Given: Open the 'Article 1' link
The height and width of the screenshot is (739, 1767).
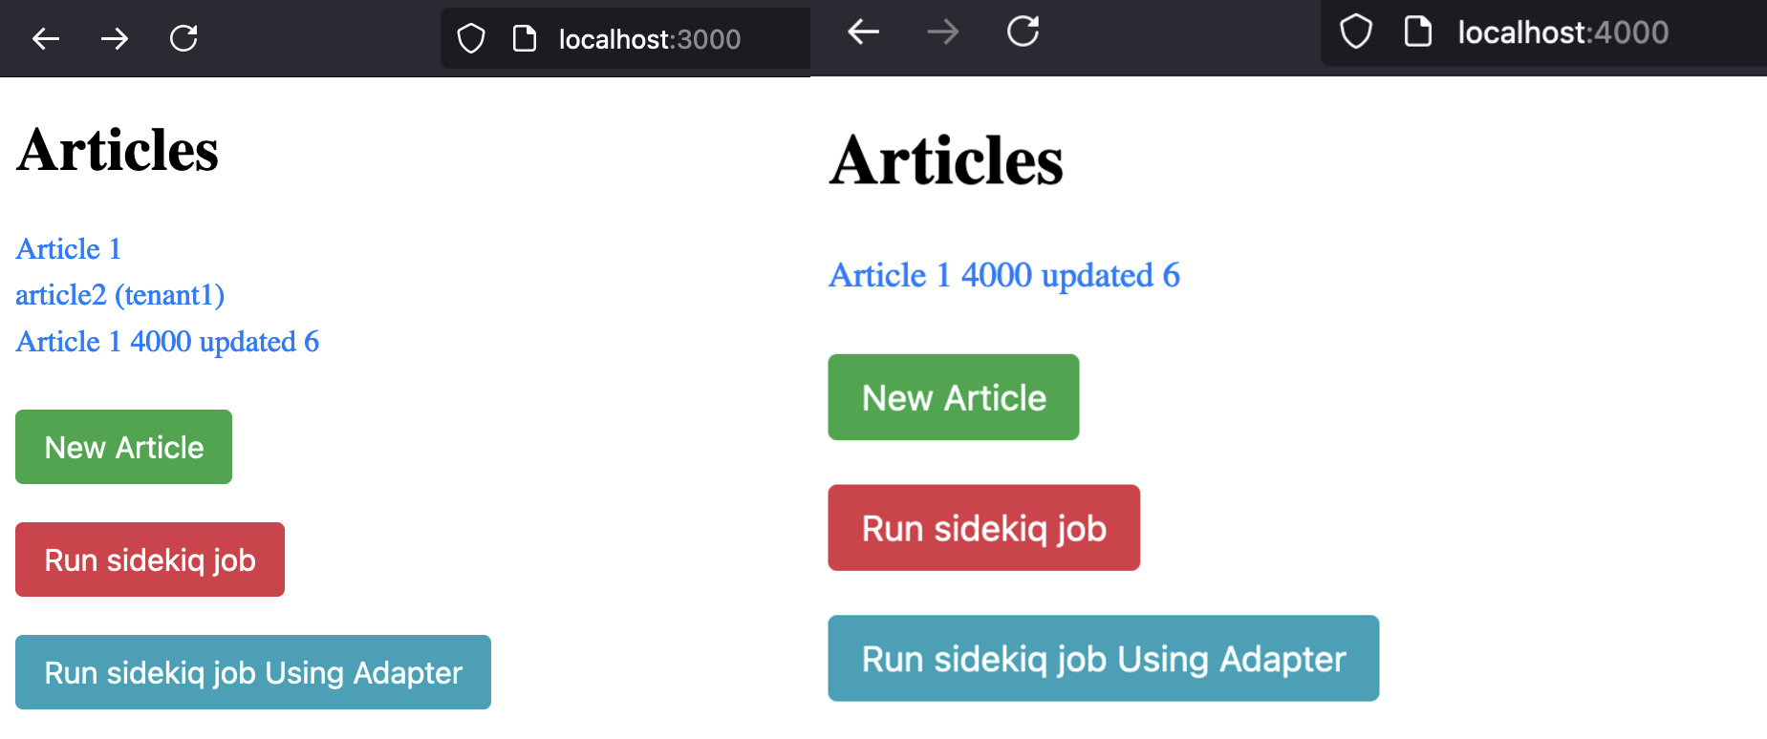Looking at the screenshot, I should (x=69, y=249).
